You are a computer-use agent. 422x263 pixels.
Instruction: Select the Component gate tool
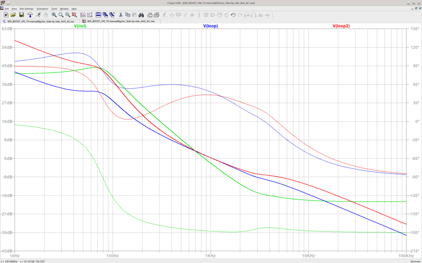[212, 15]
